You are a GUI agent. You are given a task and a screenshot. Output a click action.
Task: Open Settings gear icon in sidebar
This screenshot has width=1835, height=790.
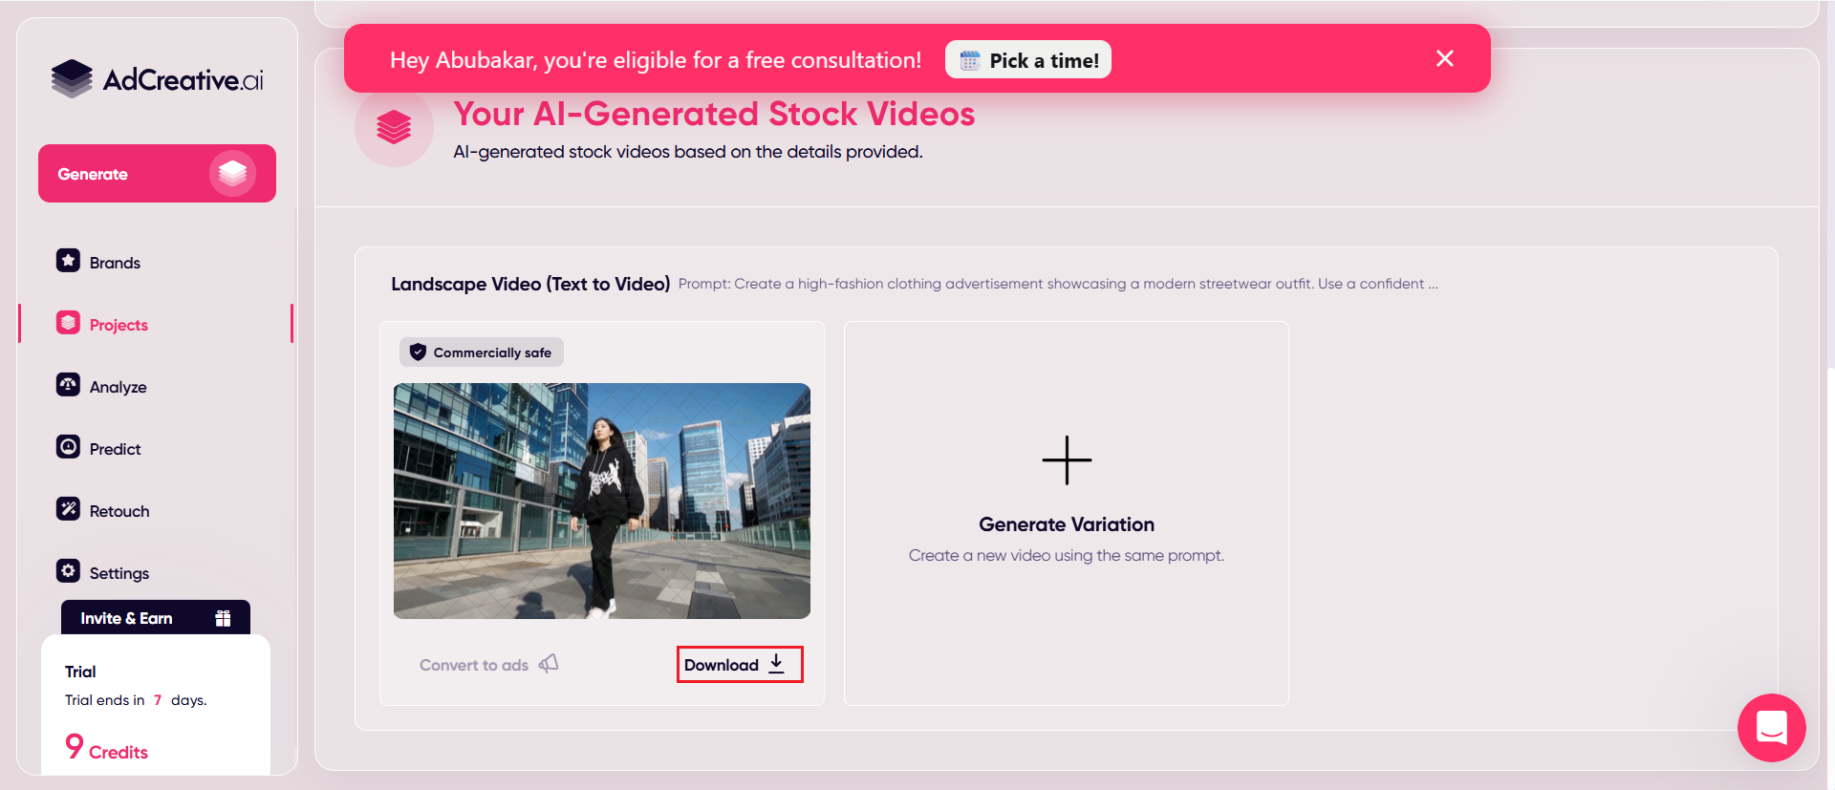click(68, 571)
